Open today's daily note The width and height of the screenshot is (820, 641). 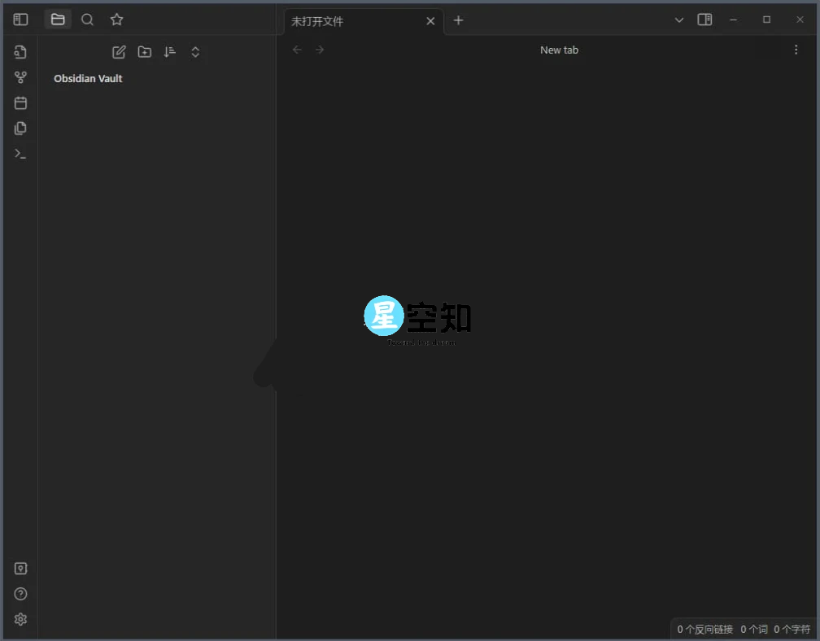point(20,102)
